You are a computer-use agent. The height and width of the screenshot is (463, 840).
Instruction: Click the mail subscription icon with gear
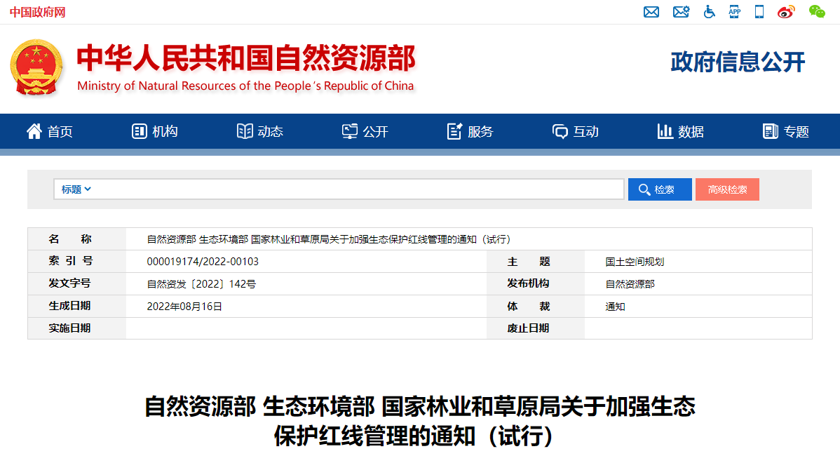pyautogui.click(x=681, y=12)
